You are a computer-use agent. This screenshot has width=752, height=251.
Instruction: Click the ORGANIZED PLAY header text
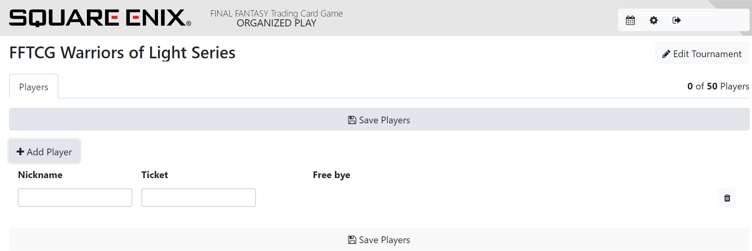[276, 23]
